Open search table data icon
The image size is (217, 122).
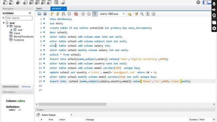point(56,2)
